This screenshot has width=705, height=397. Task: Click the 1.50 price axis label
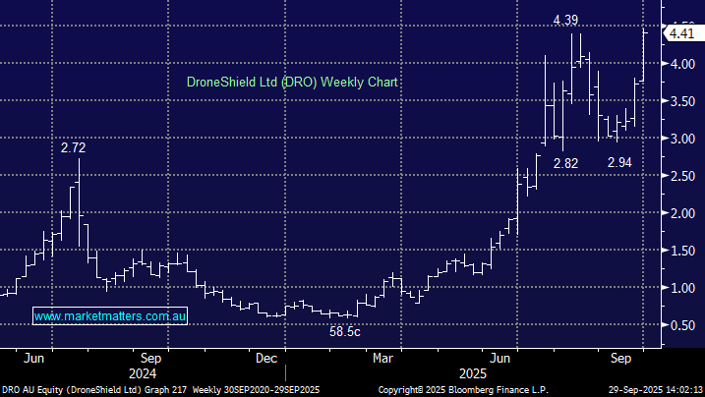tap(682, 251)
